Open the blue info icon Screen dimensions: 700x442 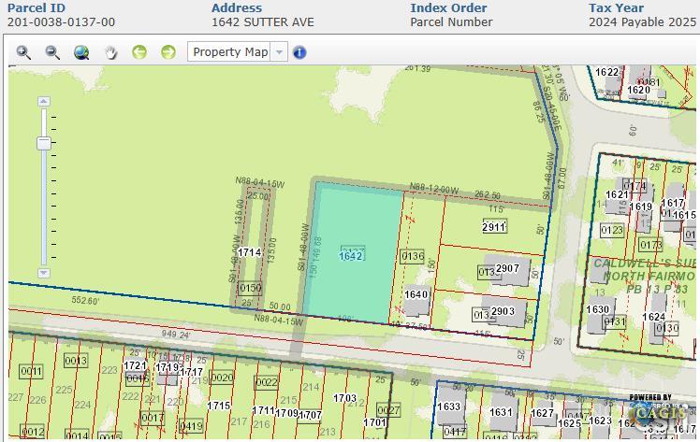299,52
